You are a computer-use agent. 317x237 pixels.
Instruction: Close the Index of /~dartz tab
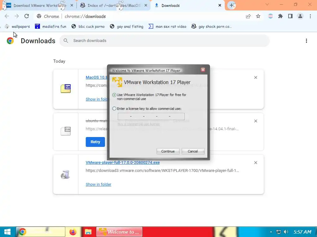point(146,6)
